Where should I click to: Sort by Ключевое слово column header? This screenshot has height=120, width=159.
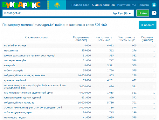pos(36,37)
